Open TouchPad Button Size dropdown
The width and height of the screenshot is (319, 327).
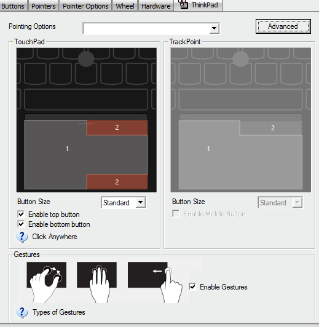tap(124, 202)
